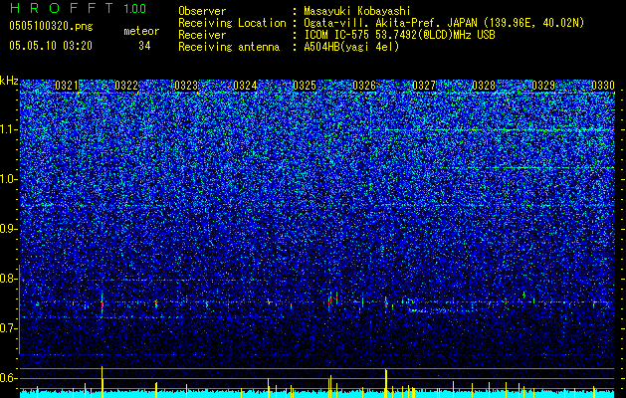The image size is (626, 398).
Task: Click the 0322 time marker
Action: point(126,86)
